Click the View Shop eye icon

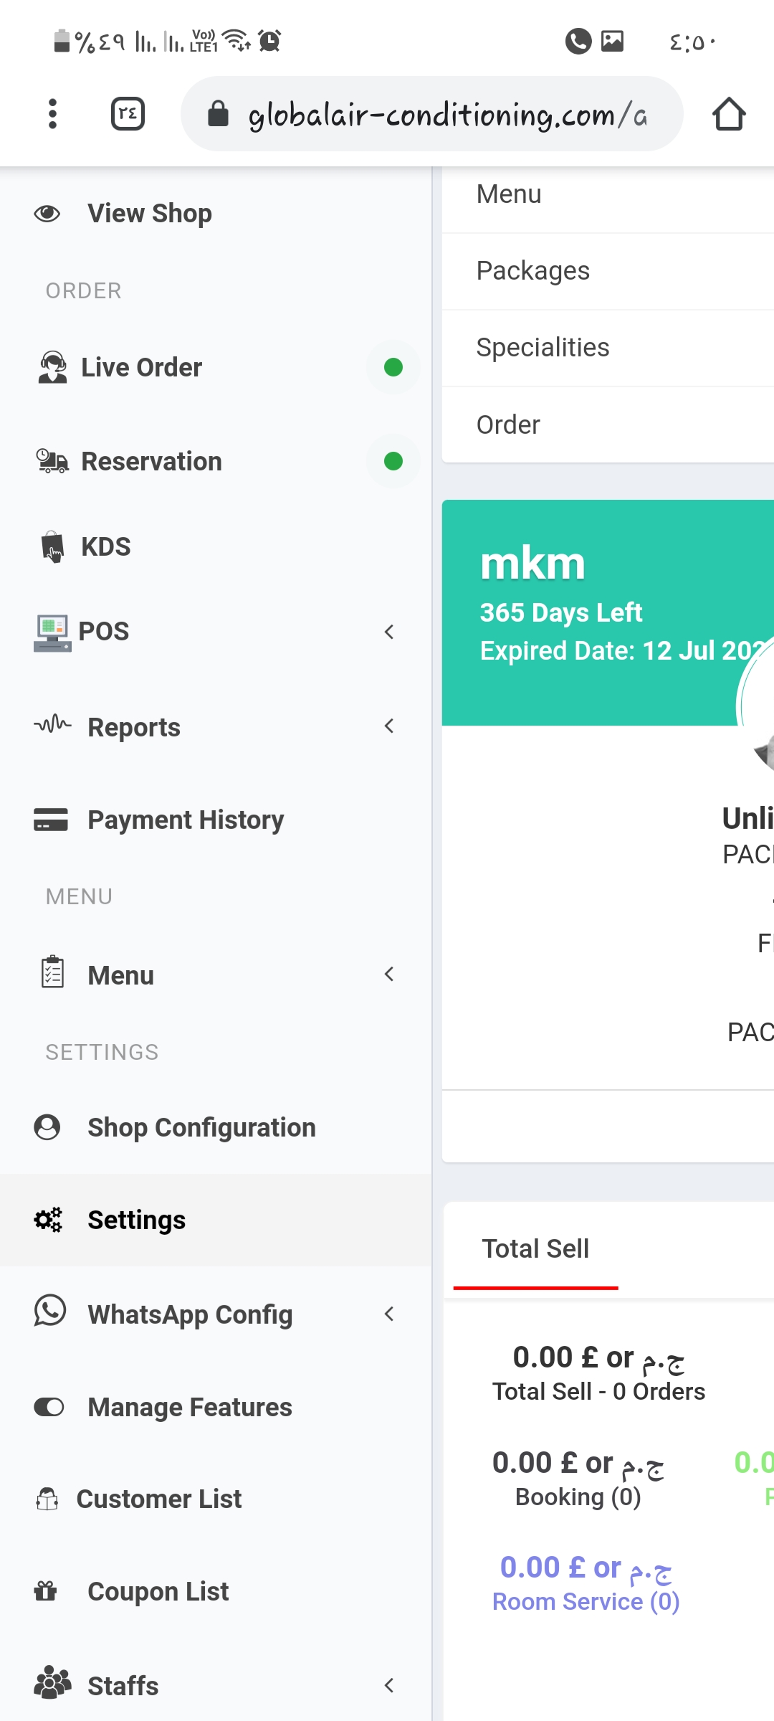tap(47, 214)
